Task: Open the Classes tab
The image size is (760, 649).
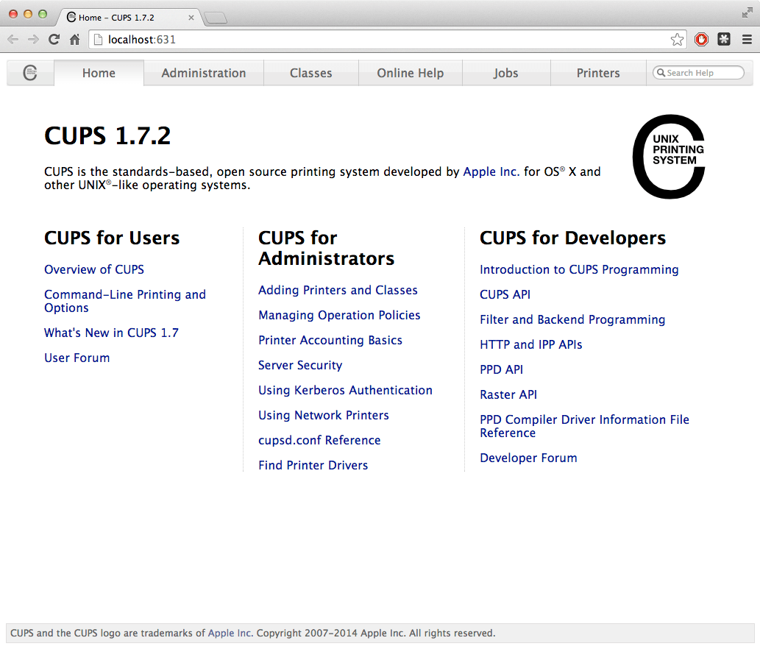Action: pyautogui.click(x=310, y=73)
